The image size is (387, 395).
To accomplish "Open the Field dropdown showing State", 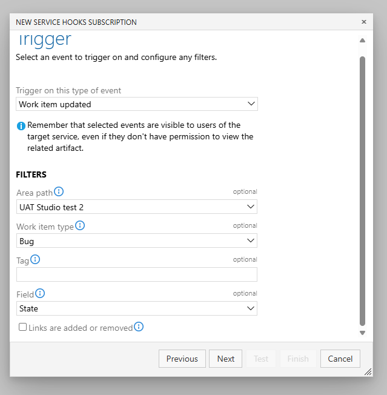I will click(x=137, y=308).
